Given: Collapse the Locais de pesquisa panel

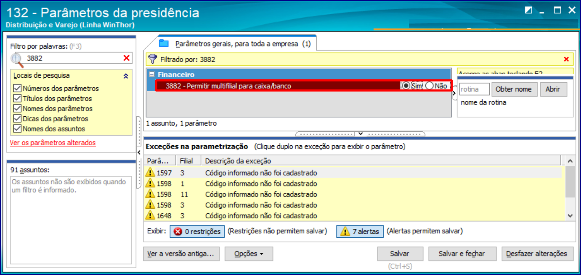Looking at the screenshot, I should 125,76.
